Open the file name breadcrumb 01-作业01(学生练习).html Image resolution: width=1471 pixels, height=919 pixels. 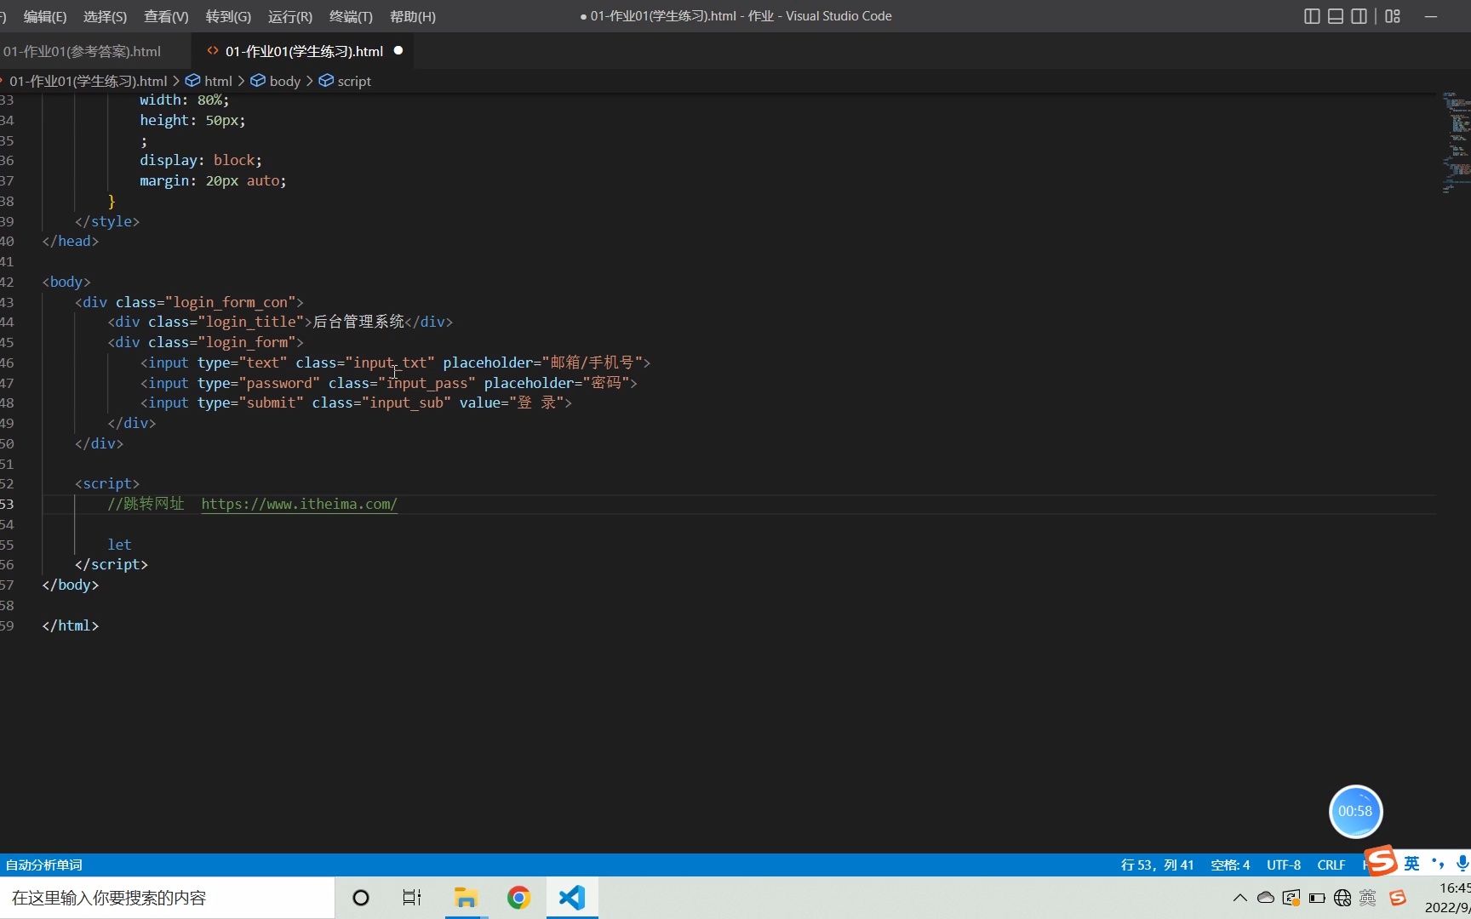click(88, 81)
